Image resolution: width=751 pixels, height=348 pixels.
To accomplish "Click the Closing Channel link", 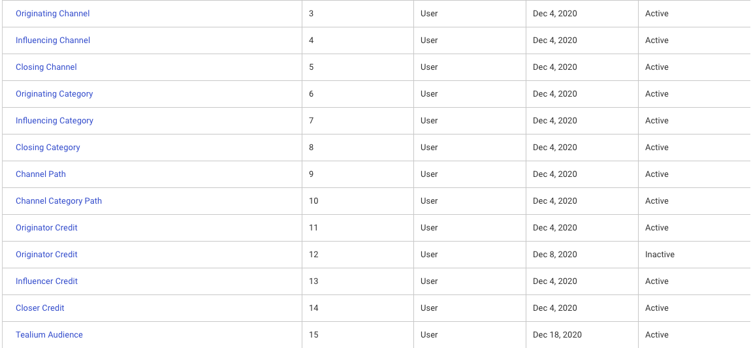I will [46, 67].
